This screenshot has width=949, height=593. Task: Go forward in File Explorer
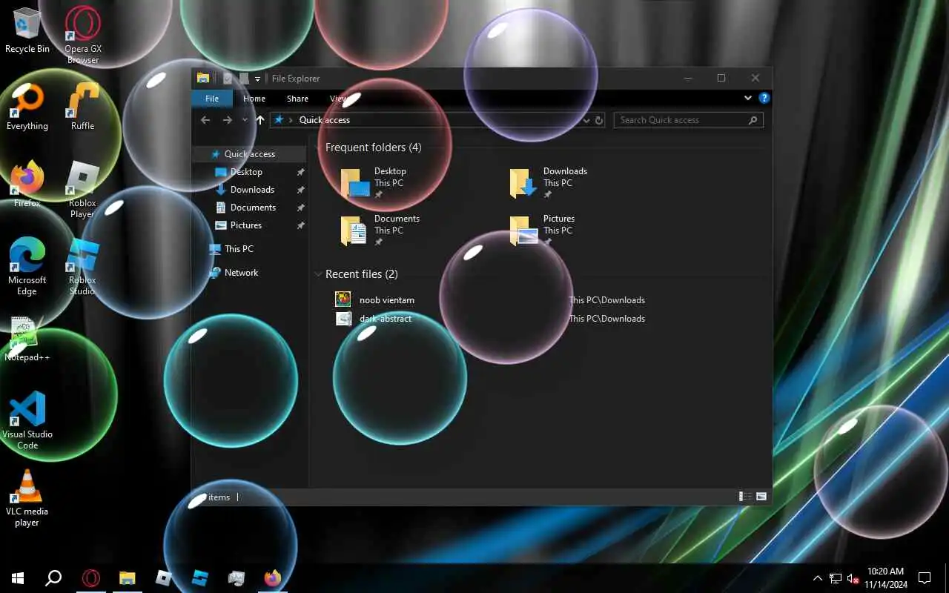[x=227, y=120]
